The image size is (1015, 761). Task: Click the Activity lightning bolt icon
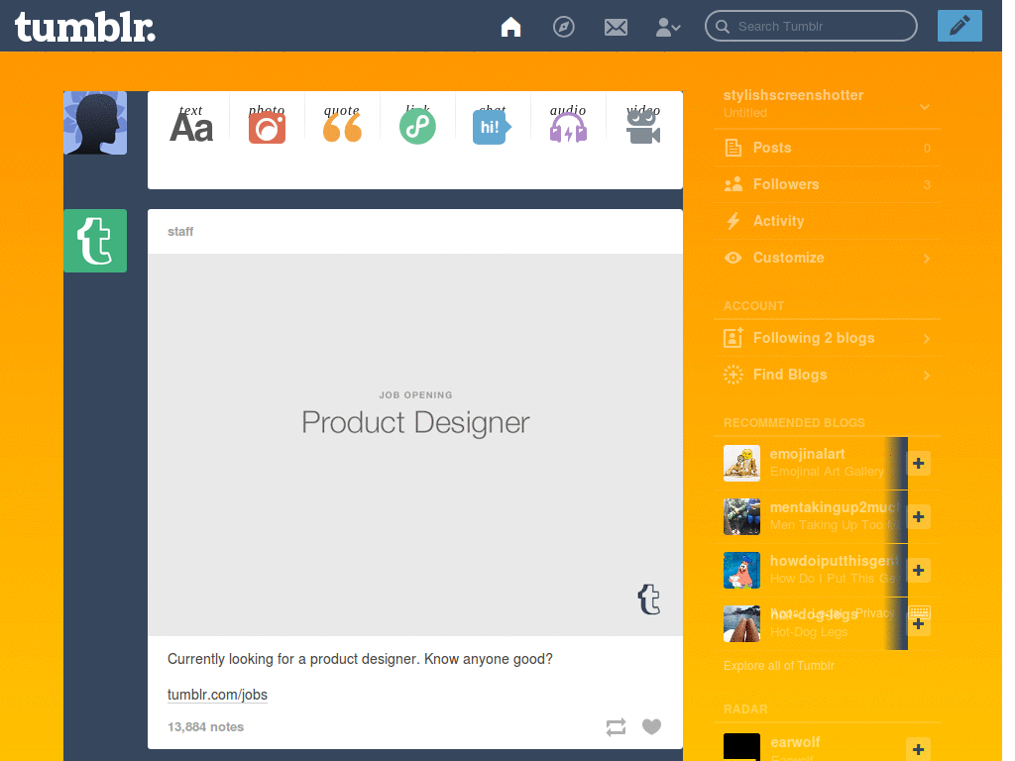click(733, 221)
